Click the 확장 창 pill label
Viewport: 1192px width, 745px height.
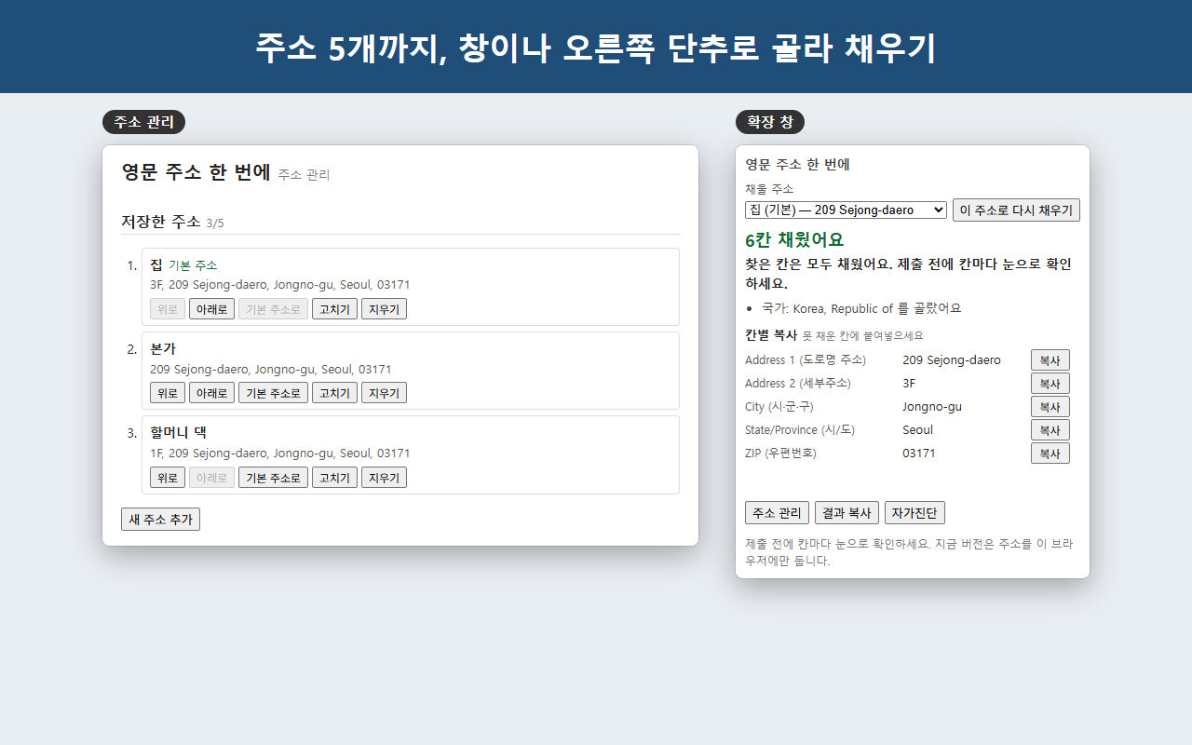(770, 122)
